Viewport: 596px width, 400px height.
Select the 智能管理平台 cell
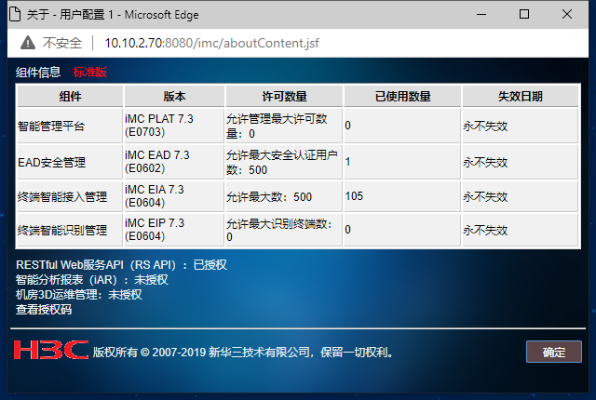point(70,126)
